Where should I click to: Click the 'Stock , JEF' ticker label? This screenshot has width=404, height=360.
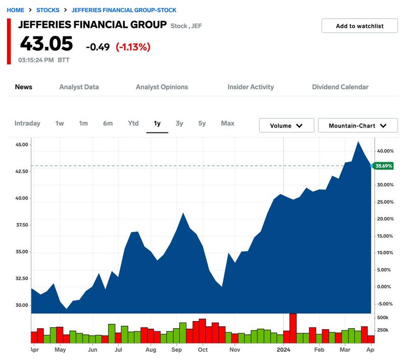[x=186, y=26]
